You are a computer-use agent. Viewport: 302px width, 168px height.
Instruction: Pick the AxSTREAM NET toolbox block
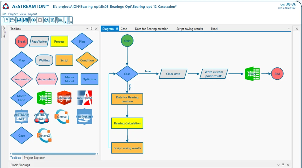tap(22, 117)
